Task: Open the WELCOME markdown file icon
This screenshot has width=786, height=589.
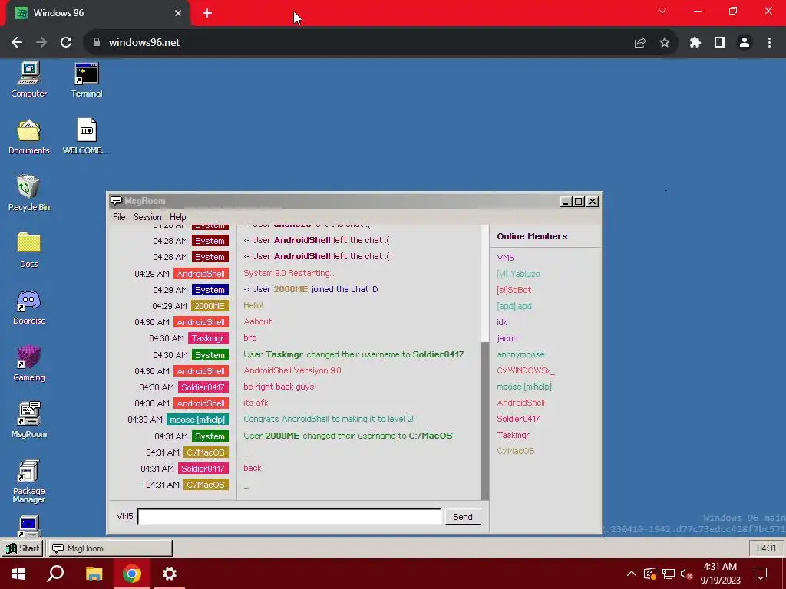Action: click(86, 137)
